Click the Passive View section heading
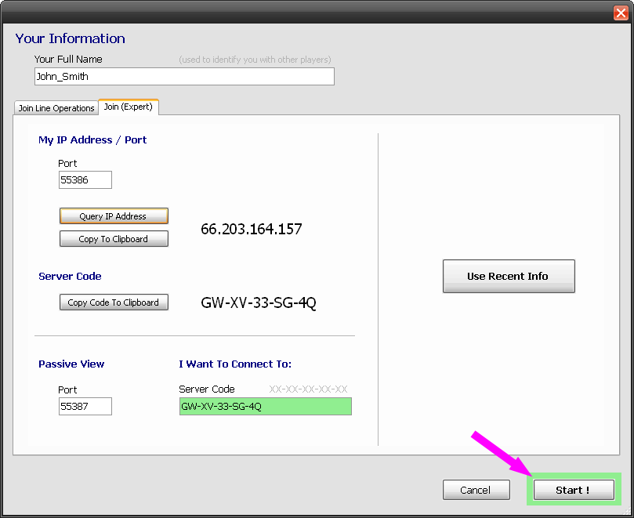Image resolution: width=634 pixels, height=518 pixels. (x=71, y=364)
